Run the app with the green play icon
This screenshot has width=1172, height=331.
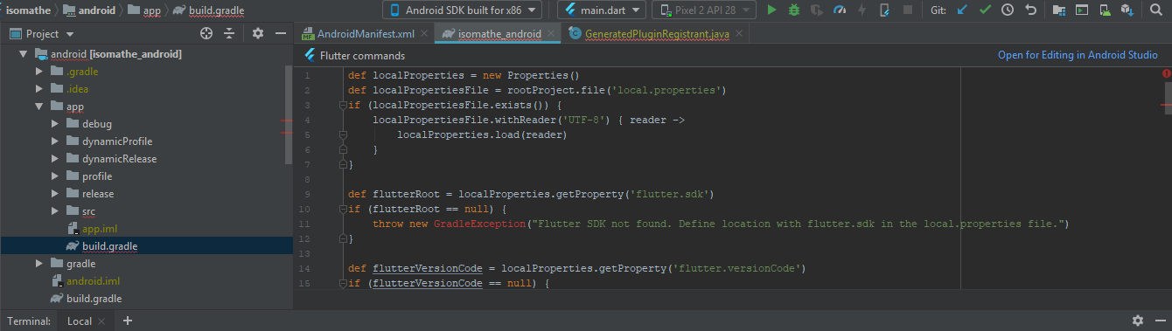click(771, 10)
